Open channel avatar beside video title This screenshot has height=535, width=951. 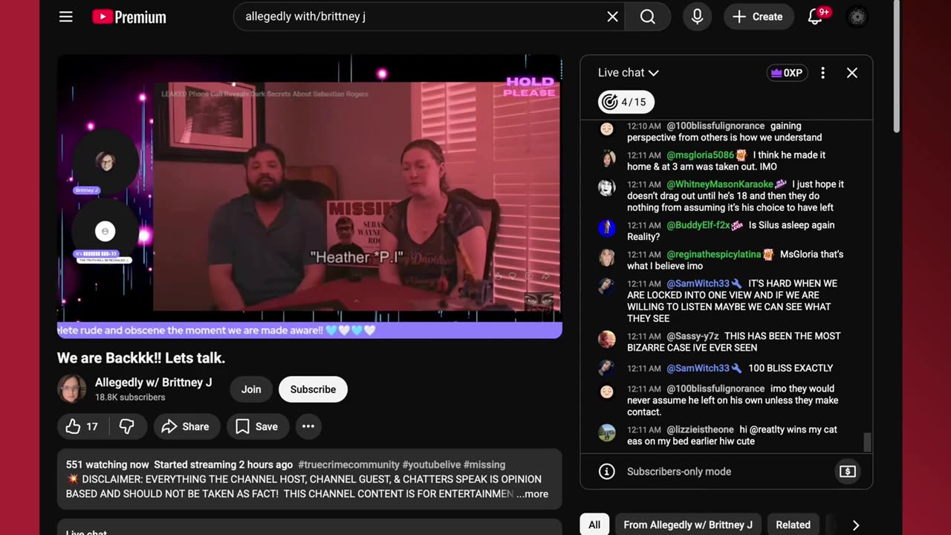tap(72, 389)
